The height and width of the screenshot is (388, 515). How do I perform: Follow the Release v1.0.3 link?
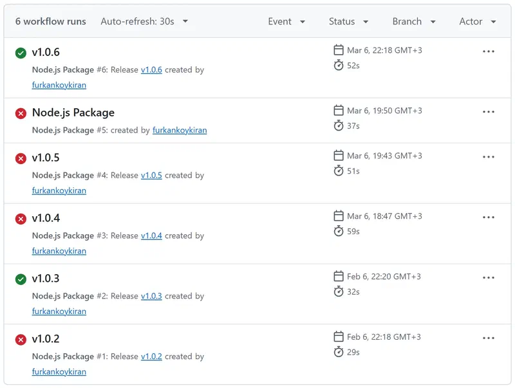tap(151, 296)
